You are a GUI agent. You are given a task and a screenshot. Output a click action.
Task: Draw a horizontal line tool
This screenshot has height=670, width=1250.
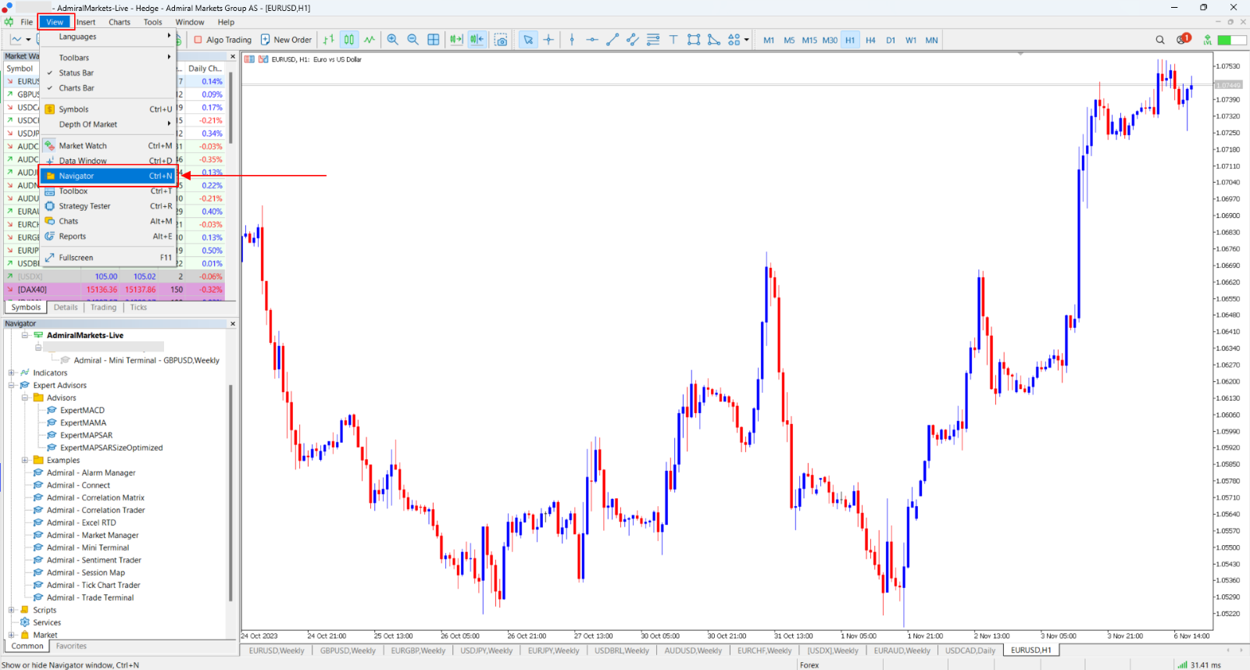coord(592,40)
